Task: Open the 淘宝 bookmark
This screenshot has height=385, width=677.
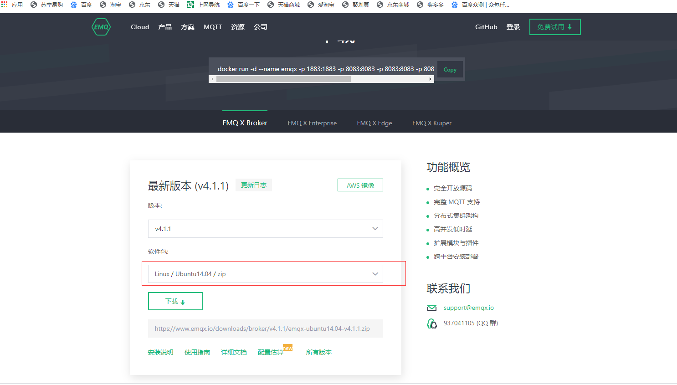Action: pyautogui.click(x=110, y=5)
